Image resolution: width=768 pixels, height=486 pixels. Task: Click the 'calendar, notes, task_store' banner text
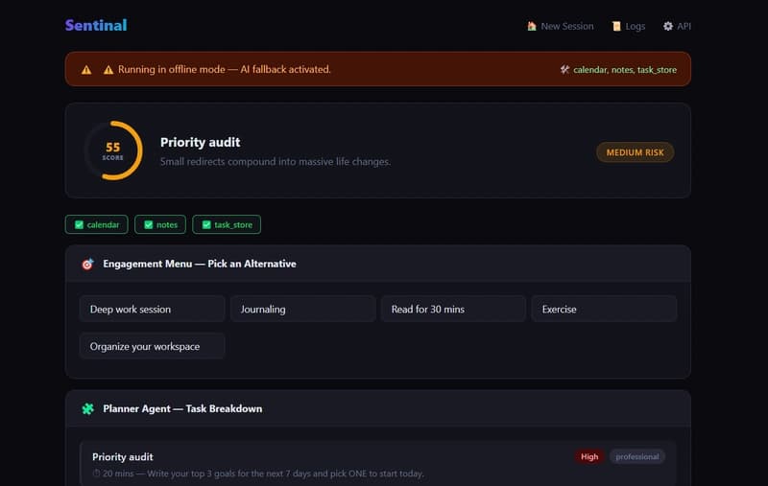(x=625, y=70)
